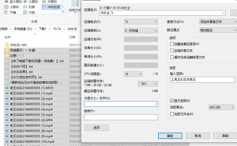Screen dimensions: 237x146
Task: Navigate to 10.10 breadcrumb in Explorer
Action: point(57,29)
